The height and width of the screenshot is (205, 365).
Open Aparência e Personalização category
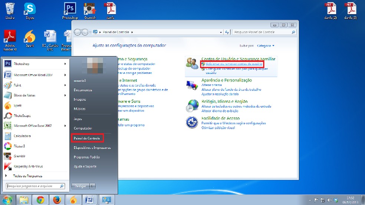(227, 80)
